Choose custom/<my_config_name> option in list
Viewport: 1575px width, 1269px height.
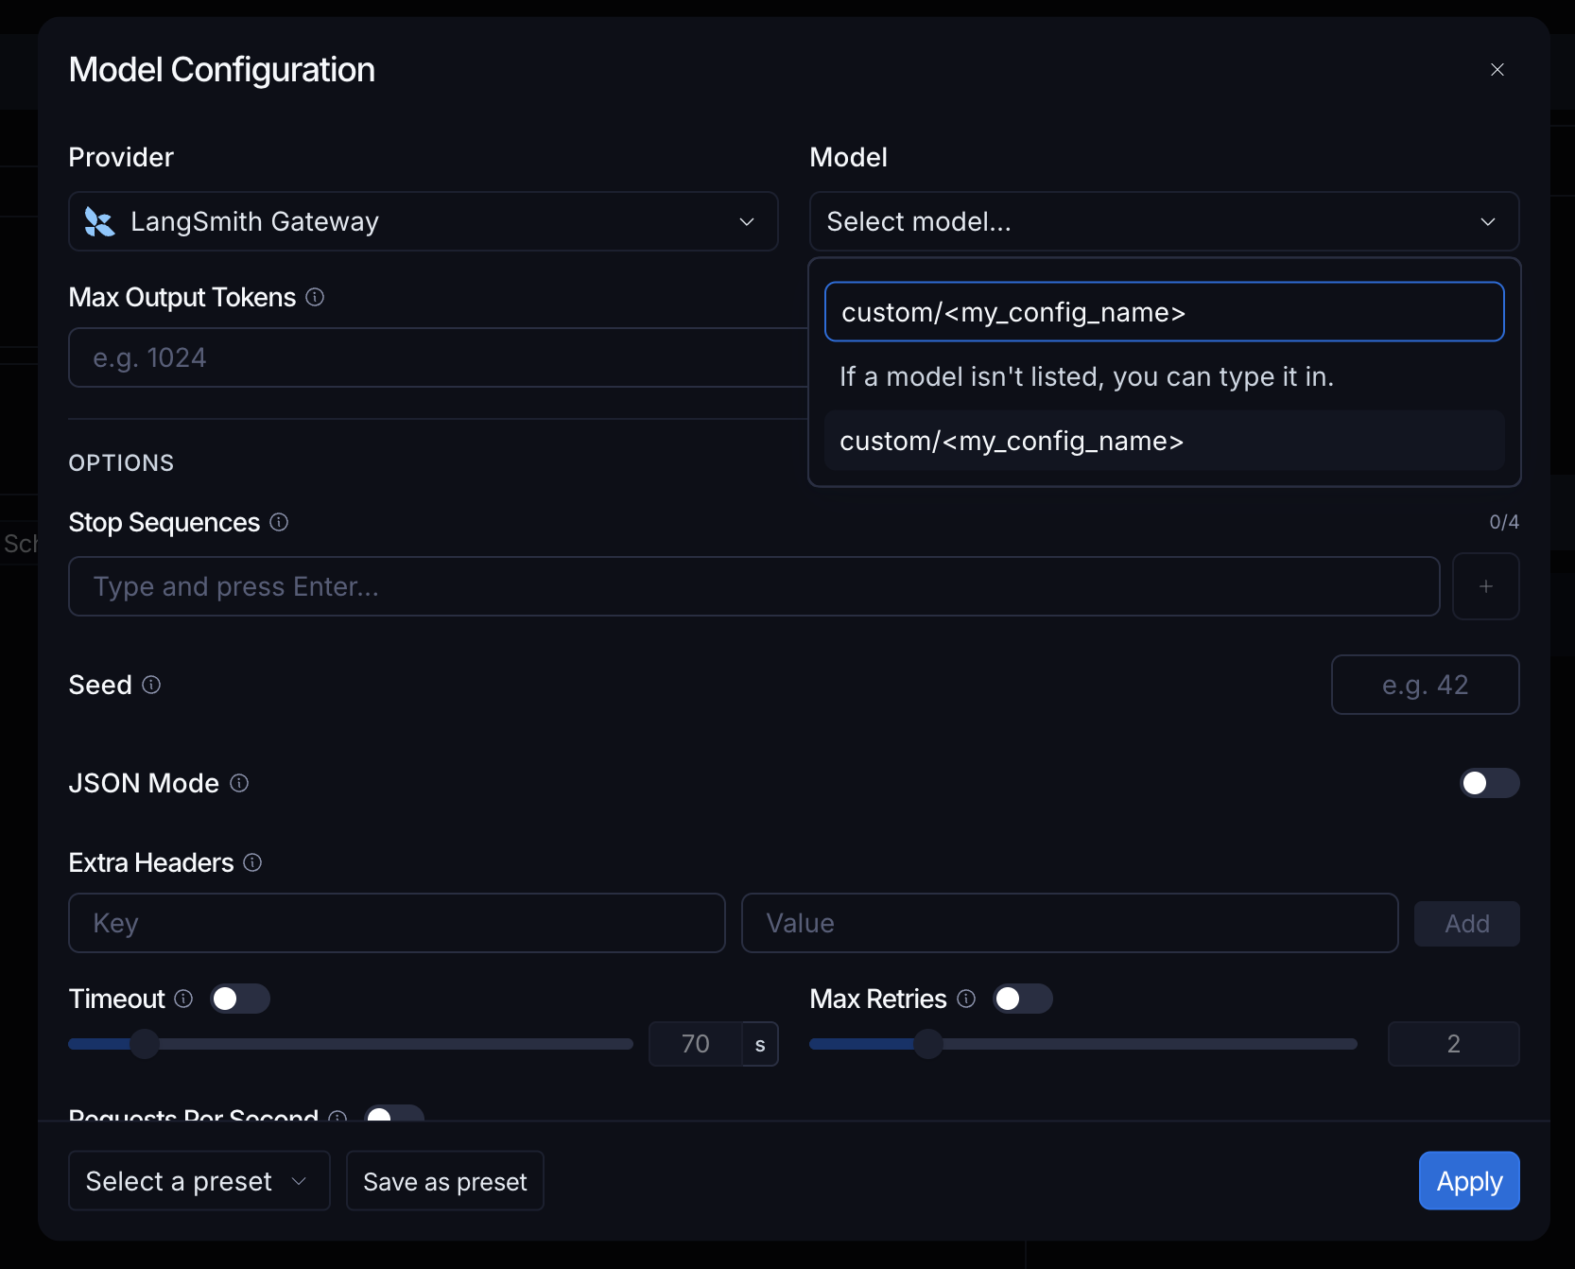[x=1165, y=441]
